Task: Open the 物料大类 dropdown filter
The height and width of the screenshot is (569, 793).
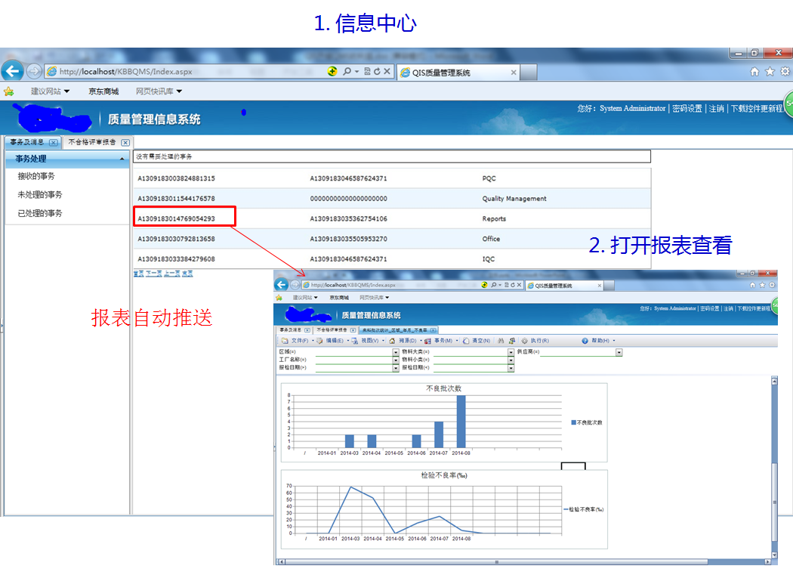Action: 511,352
